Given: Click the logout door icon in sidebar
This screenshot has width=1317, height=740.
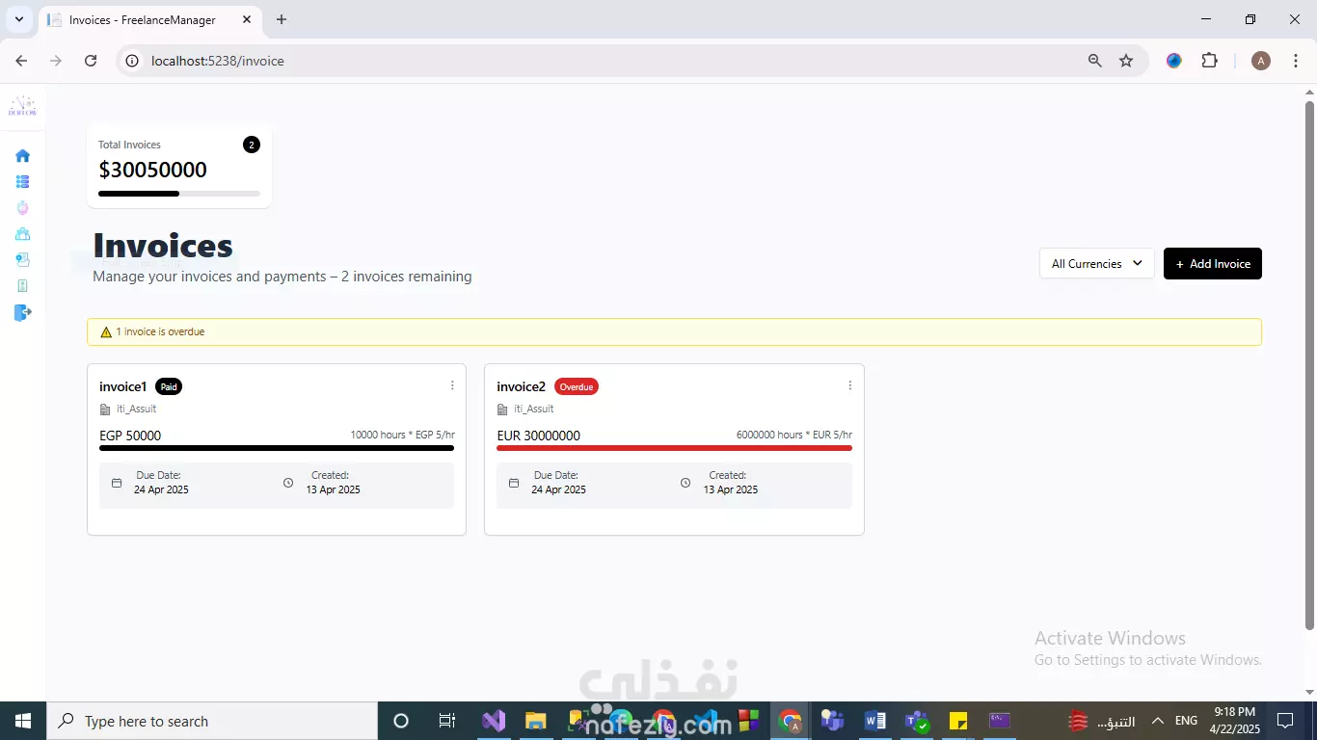Looking at the screenshot, I should click(23, 312).
